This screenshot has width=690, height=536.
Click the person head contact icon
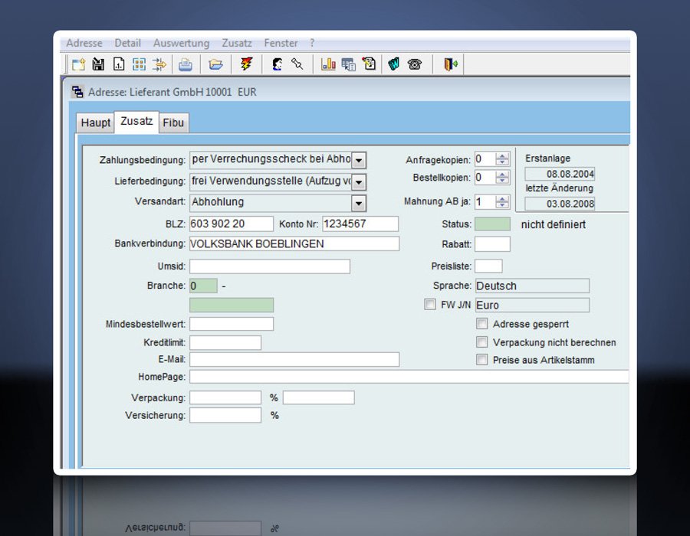[x=278, y=64]
